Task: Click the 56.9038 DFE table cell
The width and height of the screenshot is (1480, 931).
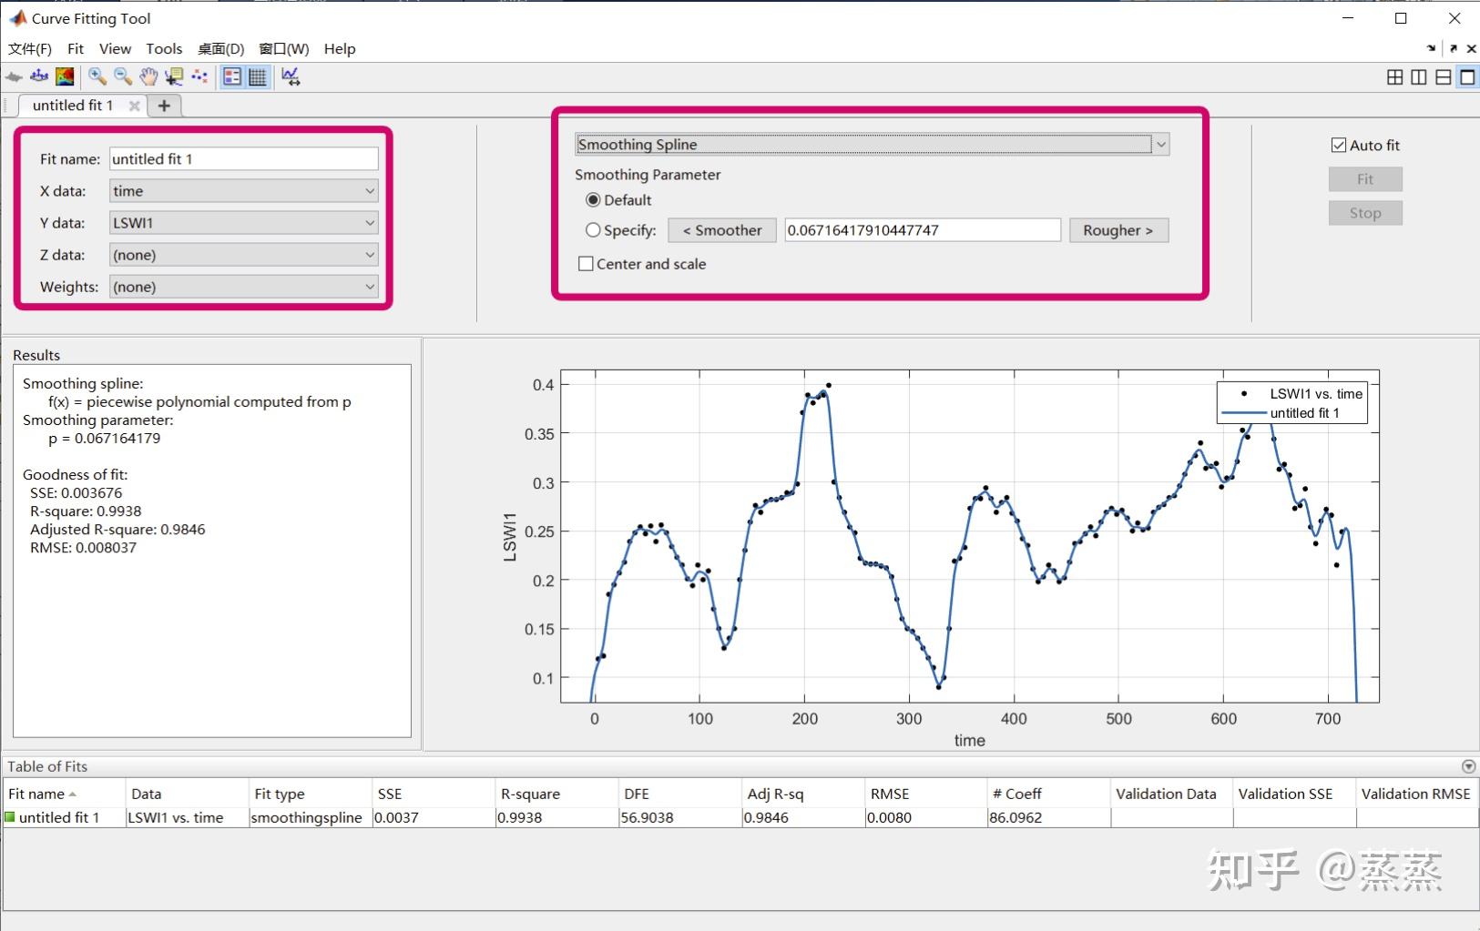Action: pyautogui.click(x=680, y=817)
